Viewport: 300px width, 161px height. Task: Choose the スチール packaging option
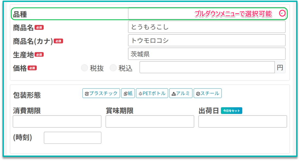(208, 93)
